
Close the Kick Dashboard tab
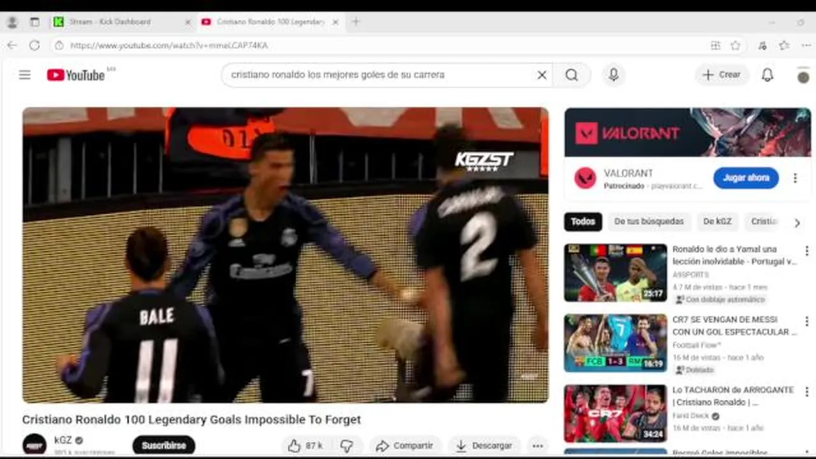coord(187,22)
